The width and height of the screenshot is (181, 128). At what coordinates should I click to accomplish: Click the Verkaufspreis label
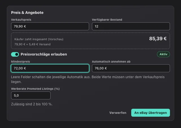(x=21, y=20)
